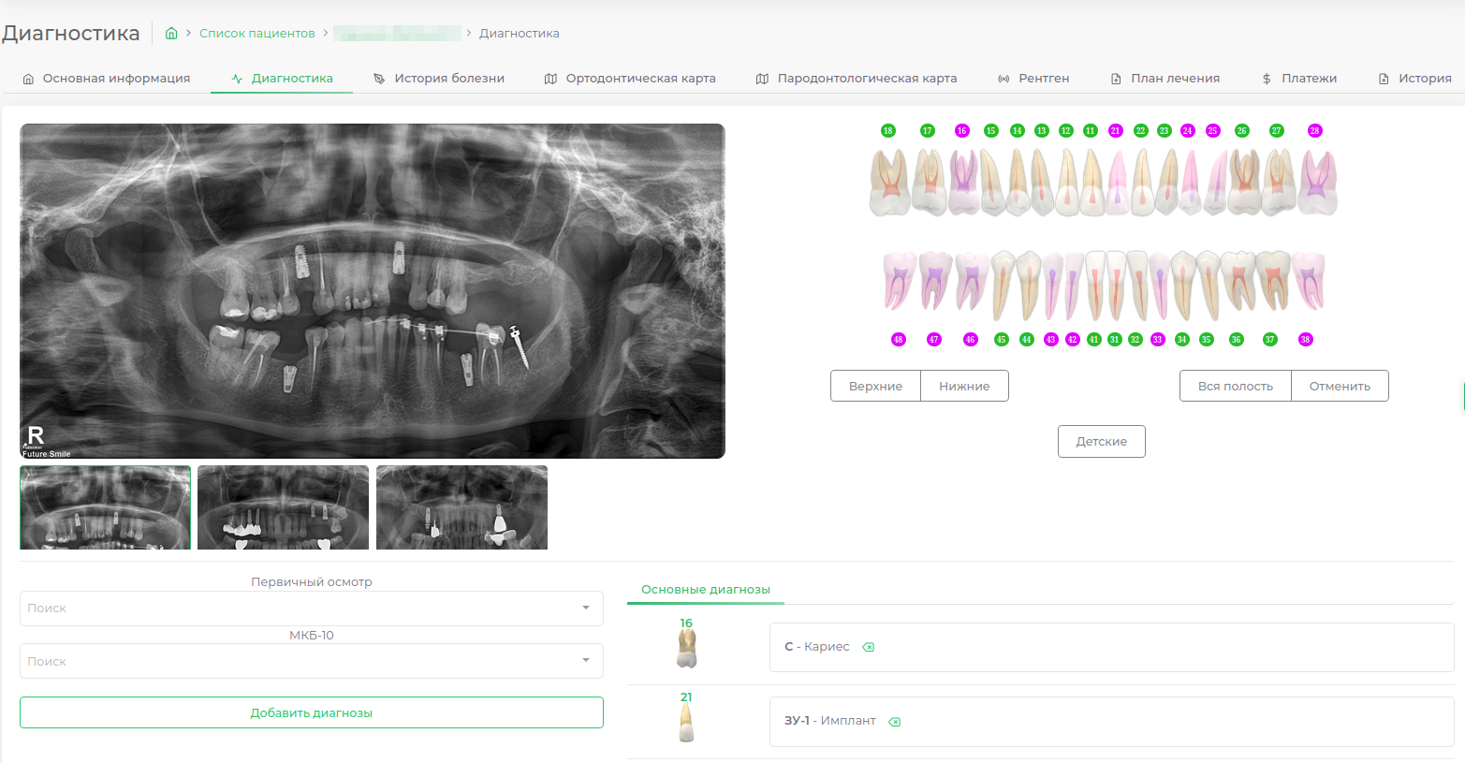This screenshot has width=1465, height=763.
Task: Choose upper incisor 11 tooth image
Action: coord(1092,182)
